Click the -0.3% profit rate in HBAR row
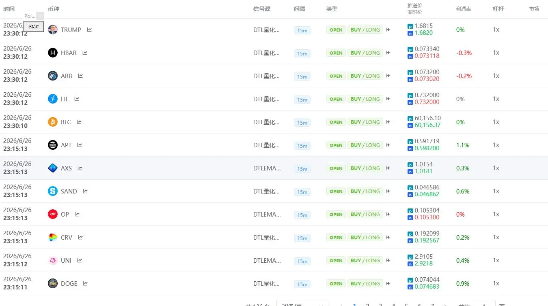548x306 pixels. tap(464, 53)
